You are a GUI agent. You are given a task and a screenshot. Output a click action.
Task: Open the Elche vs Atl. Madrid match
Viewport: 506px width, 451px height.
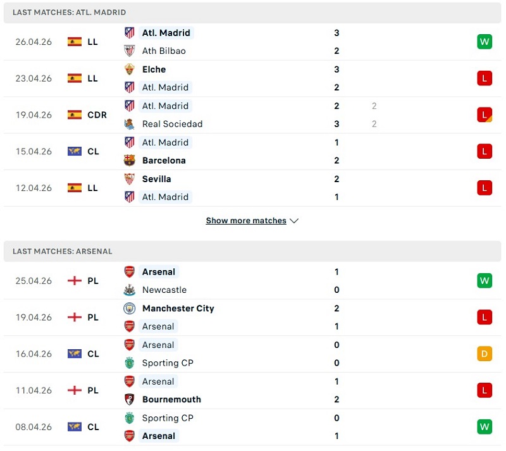tap(253, 78)
